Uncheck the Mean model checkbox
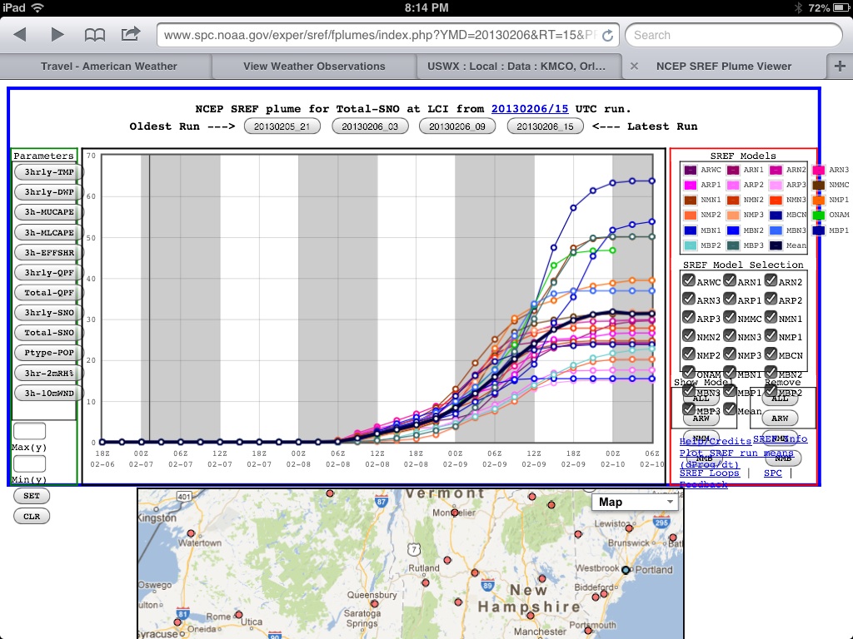Image resolution: width=853 pixels, height=639 pixels. coord(730,409)
